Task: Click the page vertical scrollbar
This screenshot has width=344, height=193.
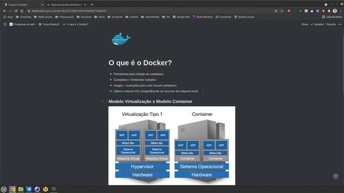Action: tap(343, 64)
